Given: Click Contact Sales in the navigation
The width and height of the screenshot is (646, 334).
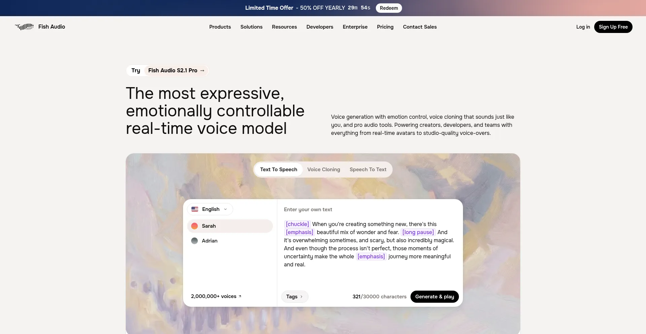Looking at the screenshot, I should point(420,27).
